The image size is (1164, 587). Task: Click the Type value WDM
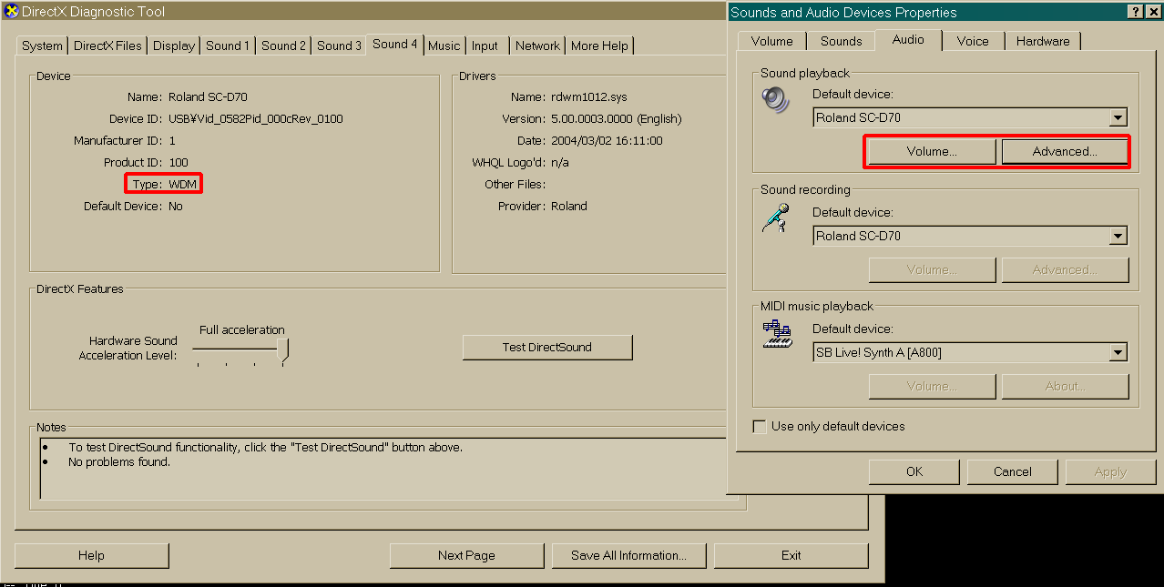182,185
